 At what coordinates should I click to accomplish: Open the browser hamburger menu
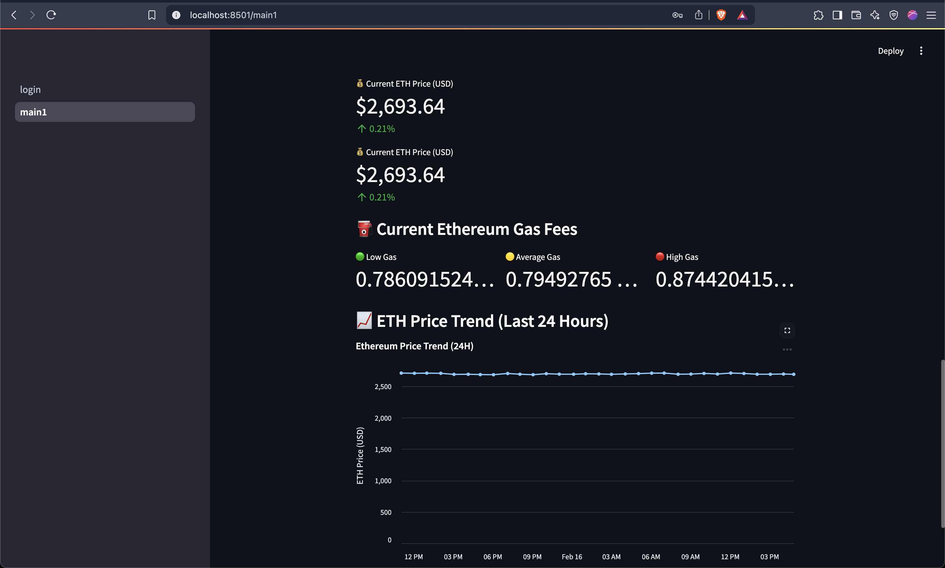click(x=932, y=15)
